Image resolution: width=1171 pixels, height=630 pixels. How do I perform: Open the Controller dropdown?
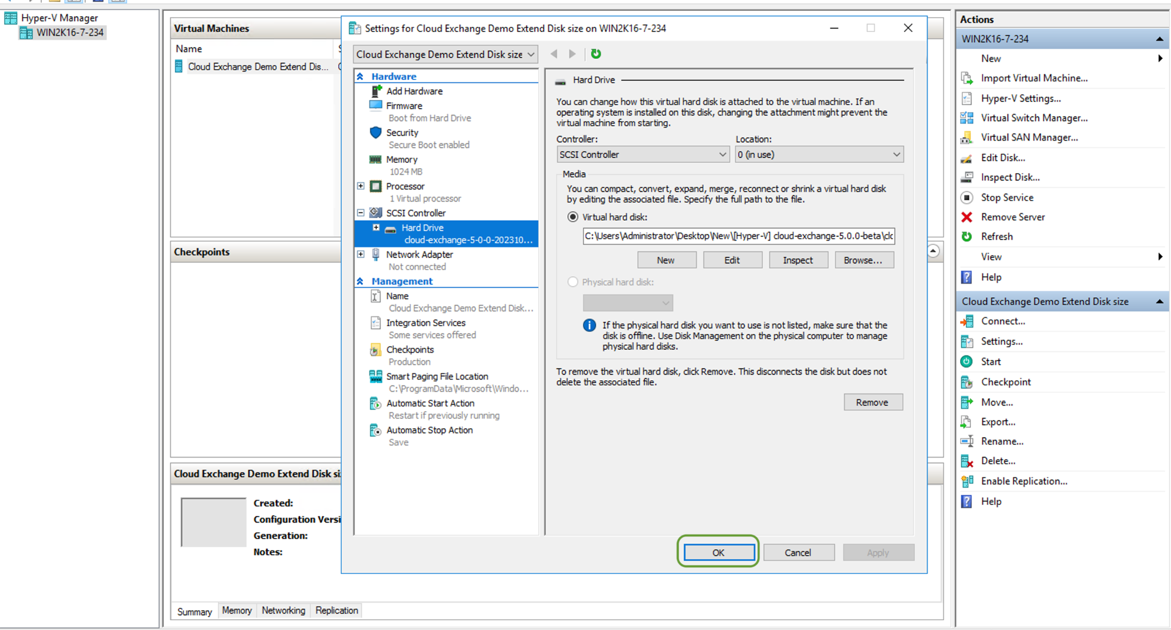pyautogui.click(x=643, y=154)
